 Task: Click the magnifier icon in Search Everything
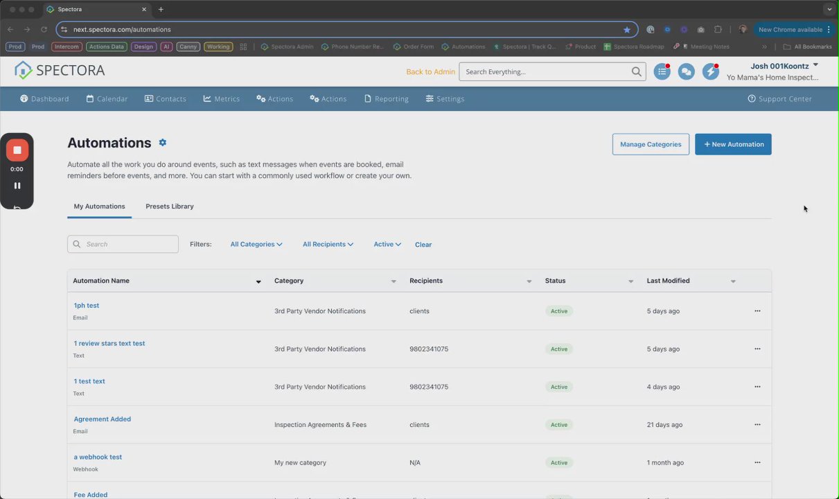point(636,71)
